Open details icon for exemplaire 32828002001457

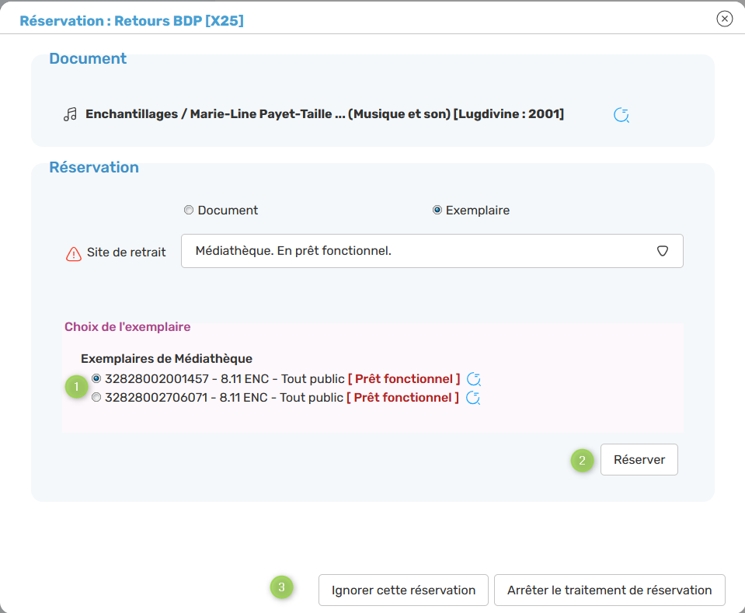474,380
